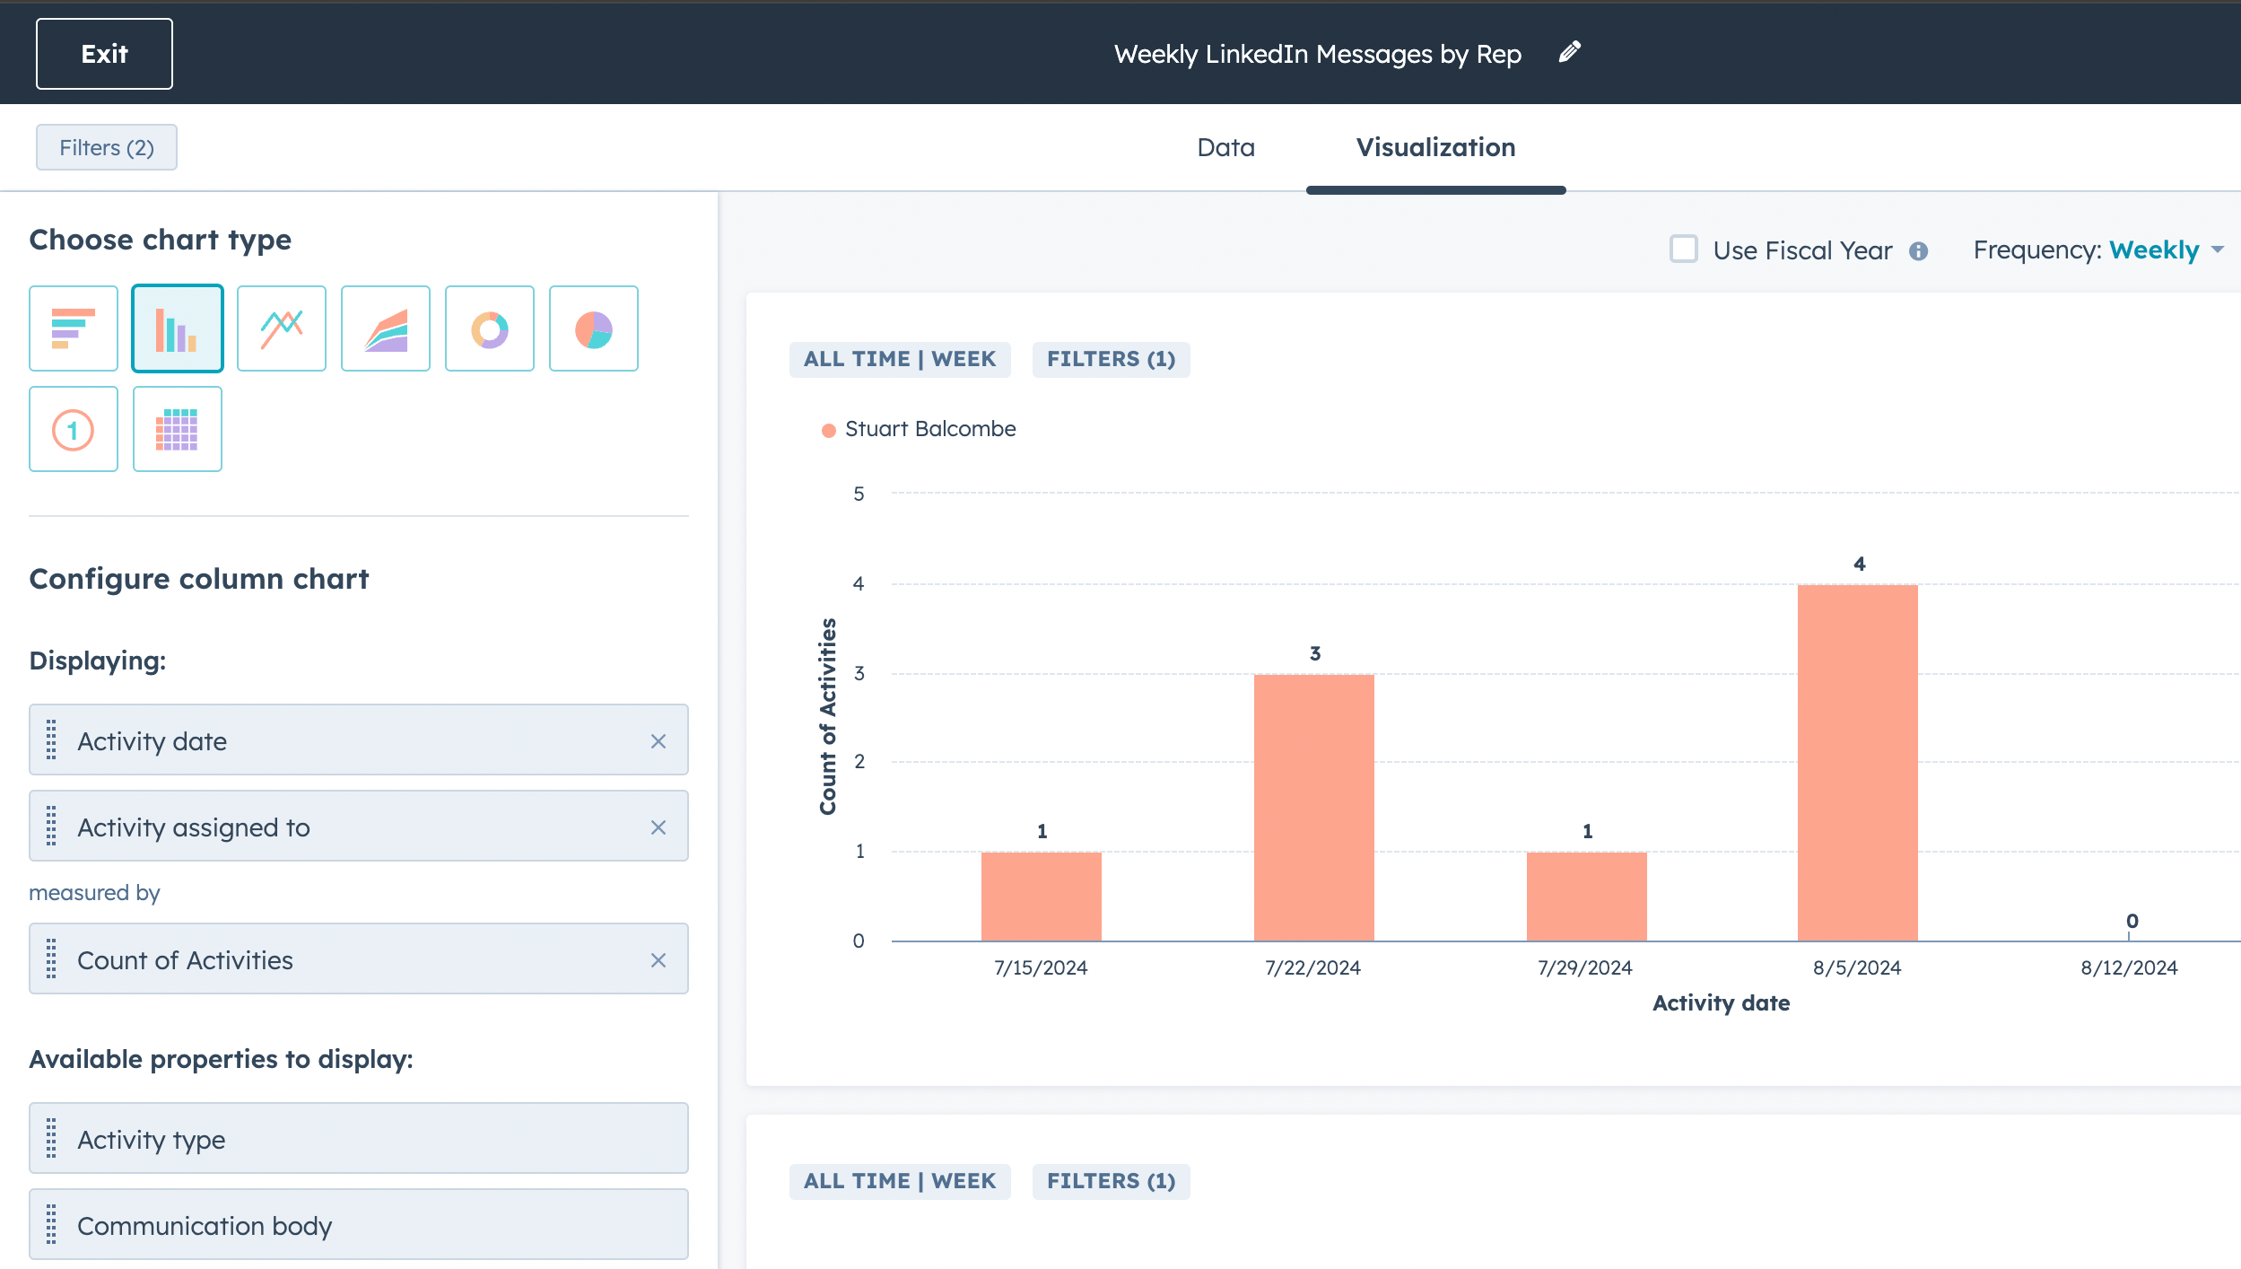The height and width of the screenshot is (1269, 2241).
Task: Choose the table grid chart type
Action: (x=177, y=429)
